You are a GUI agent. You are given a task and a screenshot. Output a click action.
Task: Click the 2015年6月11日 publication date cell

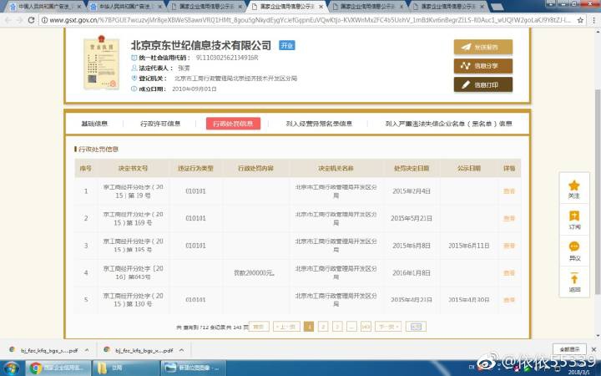469,246
